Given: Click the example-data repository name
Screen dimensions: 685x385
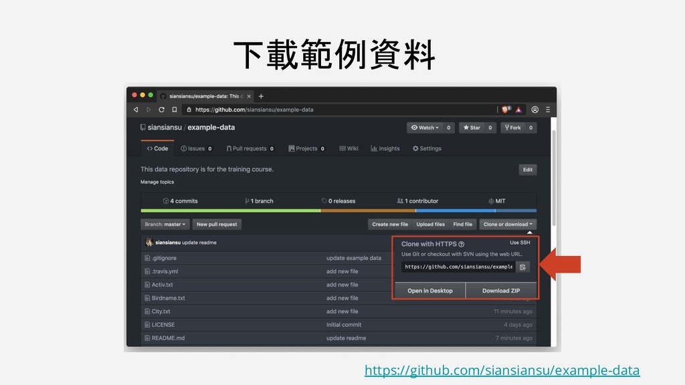Looking at the screenshot, I should pos(211,128).
